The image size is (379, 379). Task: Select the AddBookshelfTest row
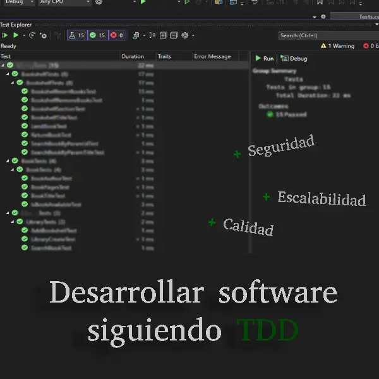(54, 231)
